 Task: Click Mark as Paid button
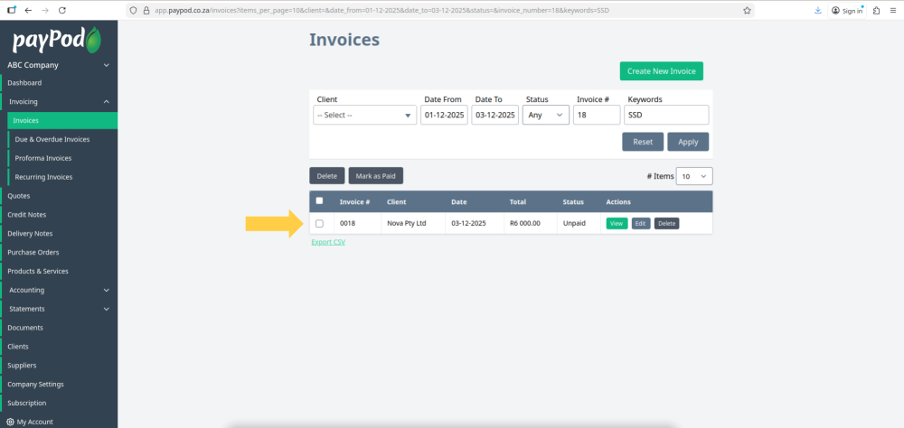pyautogui.click(x=375, y=176)
